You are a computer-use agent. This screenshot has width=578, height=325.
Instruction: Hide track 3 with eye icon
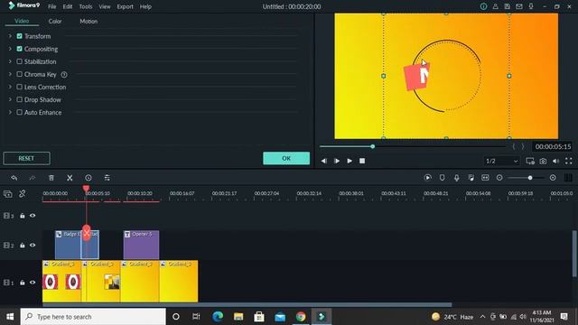tap(33, 216)
